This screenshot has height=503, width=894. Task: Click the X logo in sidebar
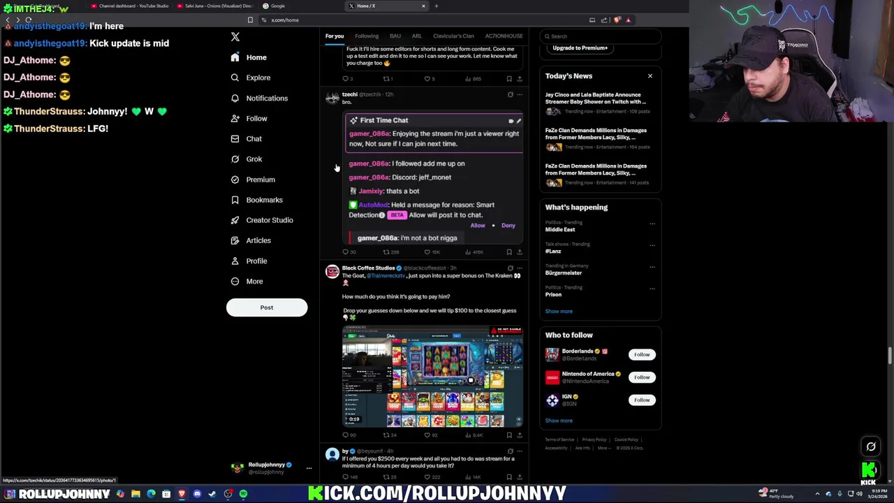tap(235, 37)
